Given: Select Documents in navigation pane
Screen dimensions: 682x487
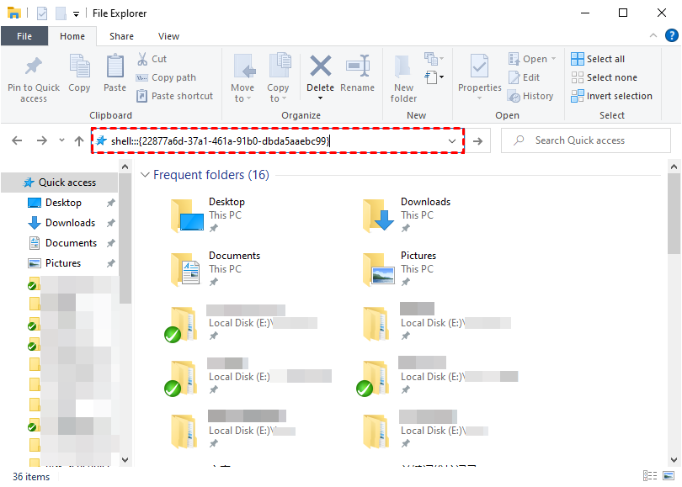Looking at the screenshot, I should point(71,243).
